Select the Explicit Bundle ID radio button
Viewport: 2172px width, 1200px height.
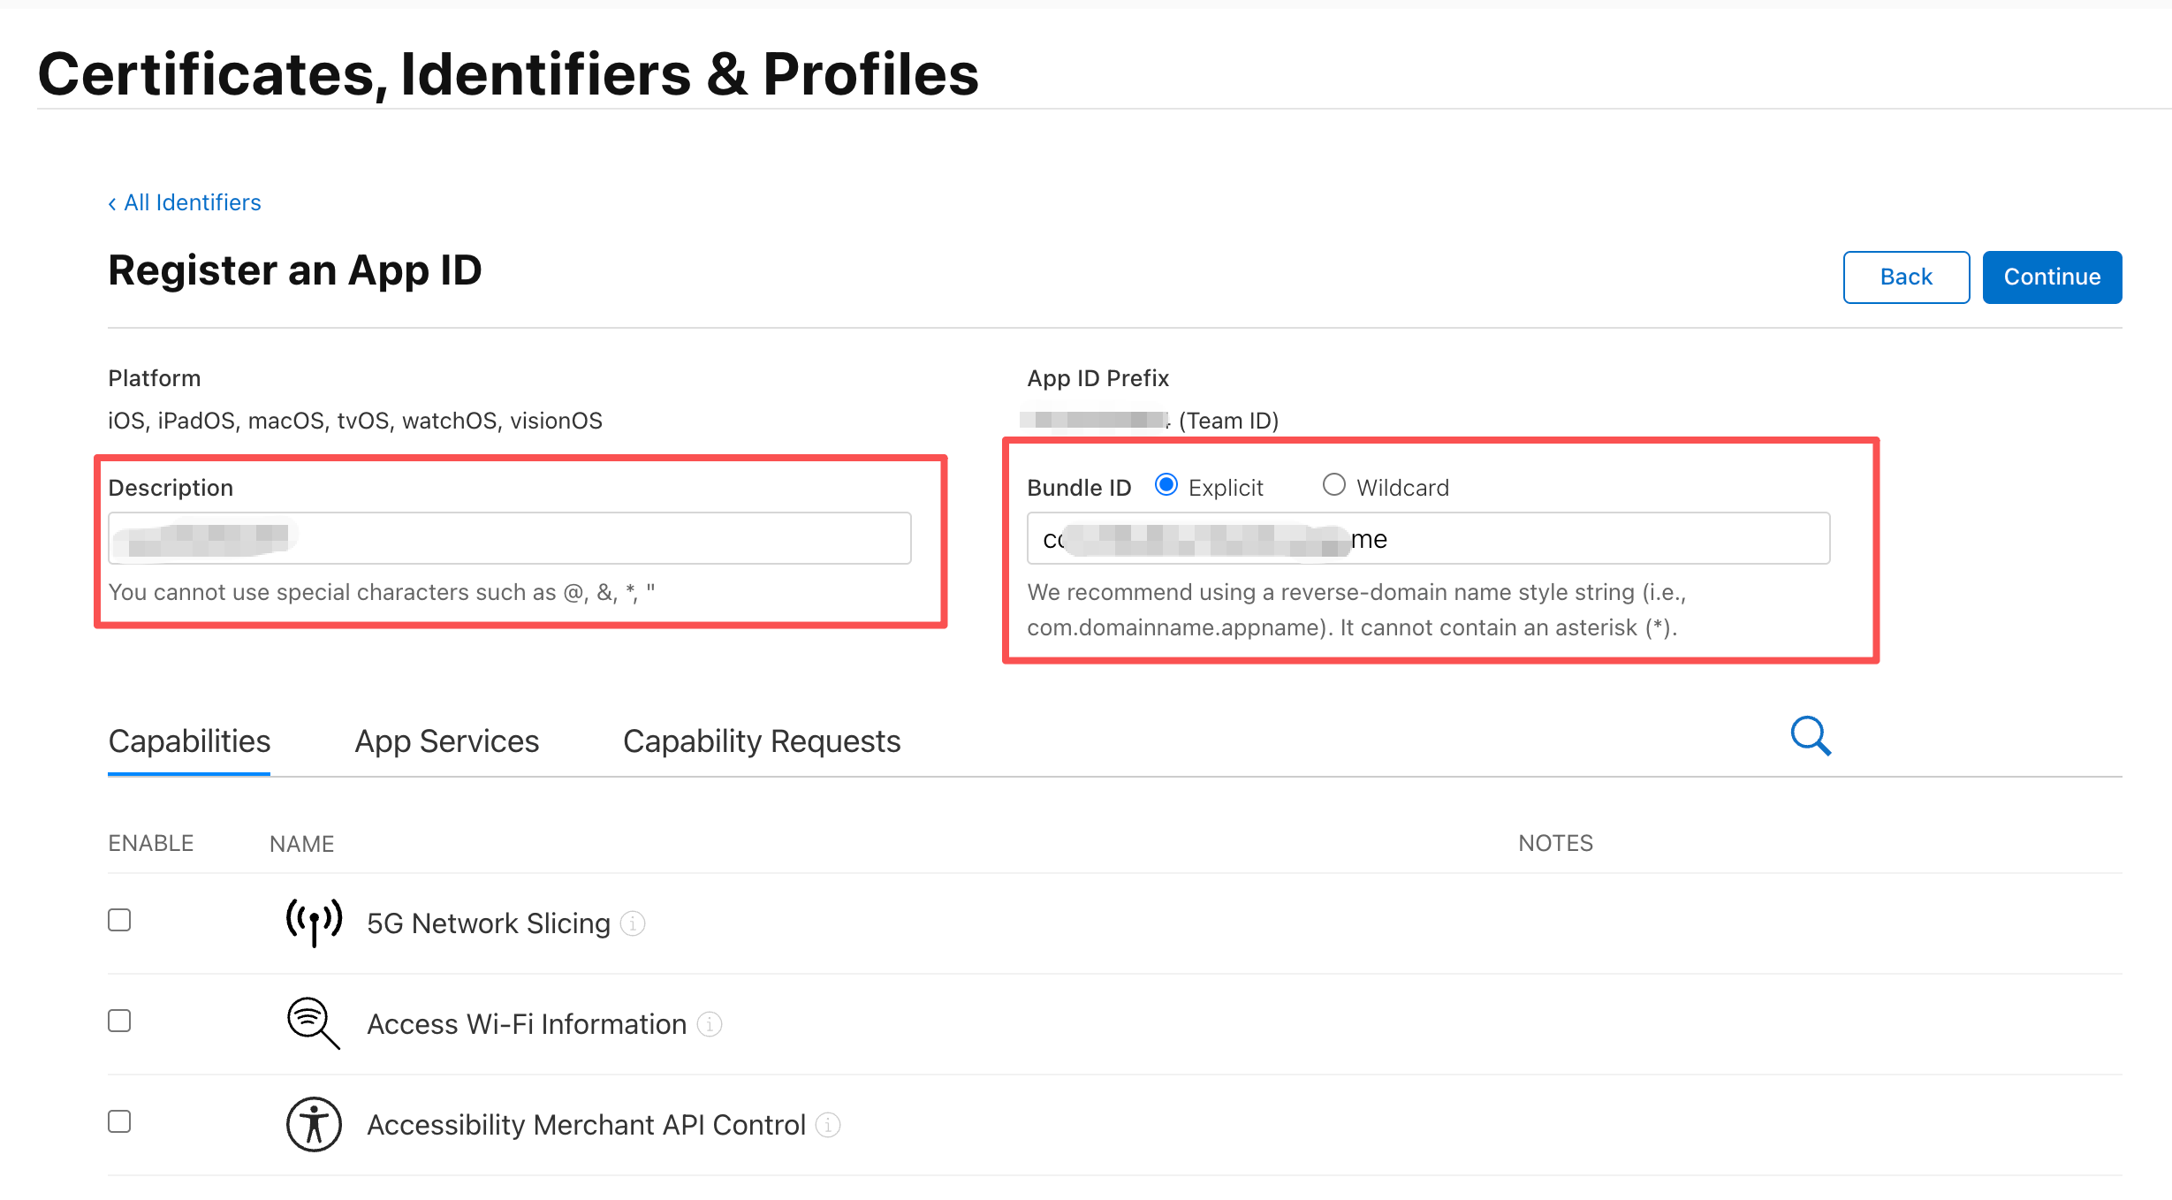coord(1166,485)
